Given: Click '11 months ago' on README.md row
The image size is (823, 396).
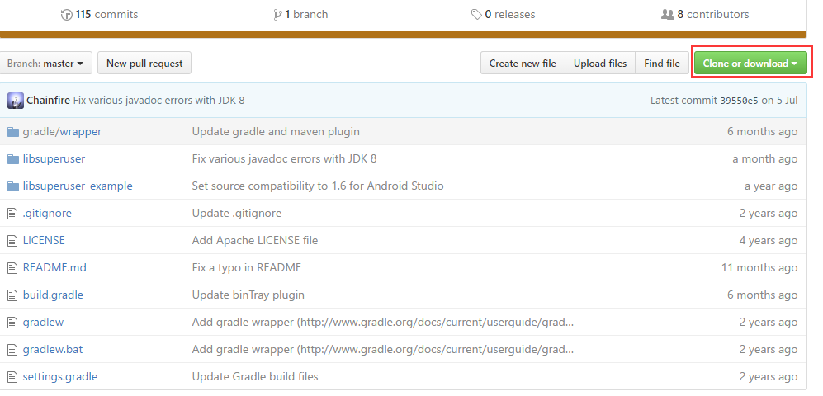Looking at the screenshot, I should click(759, 267).
